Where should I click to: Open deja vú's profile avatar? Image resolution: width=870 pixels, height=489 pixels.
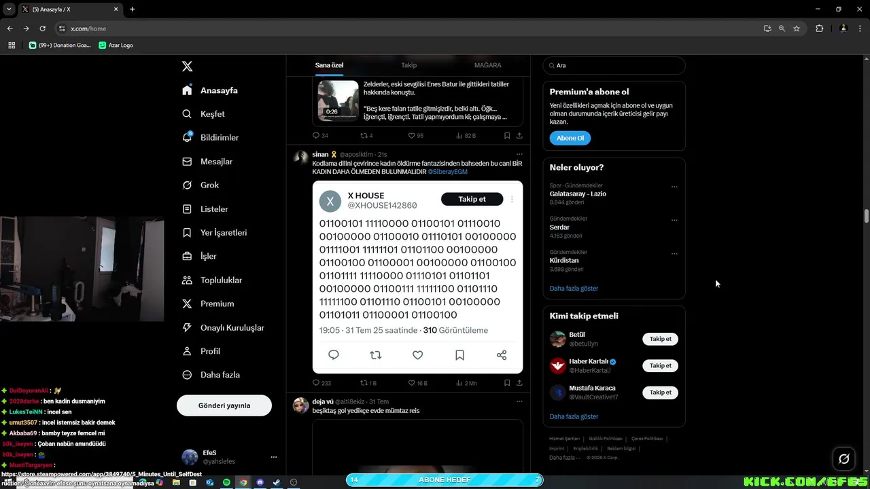(x=300, y=405)
